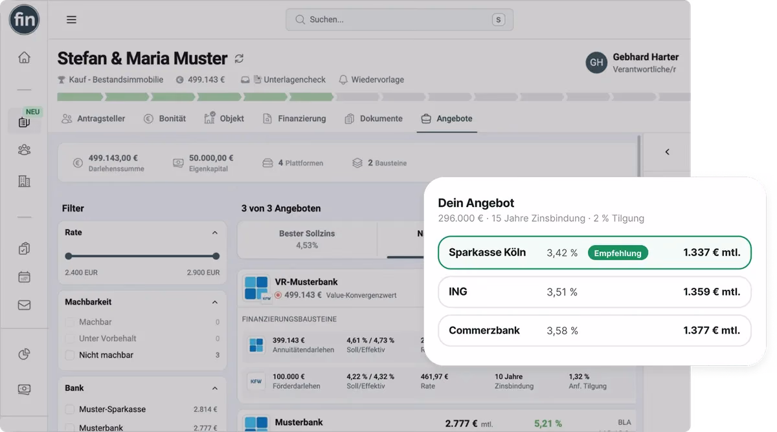The width and height of the screenshot is (777, 432).
Task: Click the '499.143,00 €' Darlehenssumme value
Action: point(113,158)
